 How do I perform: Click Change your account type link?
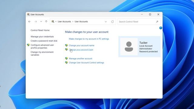click(81, 50)
